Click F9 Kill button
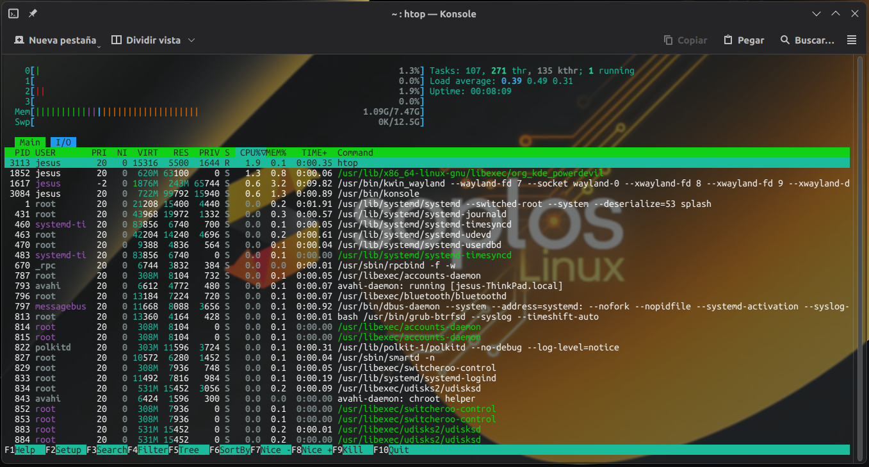This screenshot has width=869, height=467. (353, 450)
